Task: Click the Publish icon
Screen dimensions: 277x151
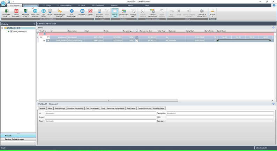Action: click(212, 13)
